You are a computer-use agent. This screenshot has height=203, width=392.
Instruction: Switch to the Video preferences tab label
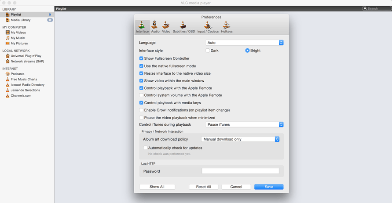coord(166,32)
